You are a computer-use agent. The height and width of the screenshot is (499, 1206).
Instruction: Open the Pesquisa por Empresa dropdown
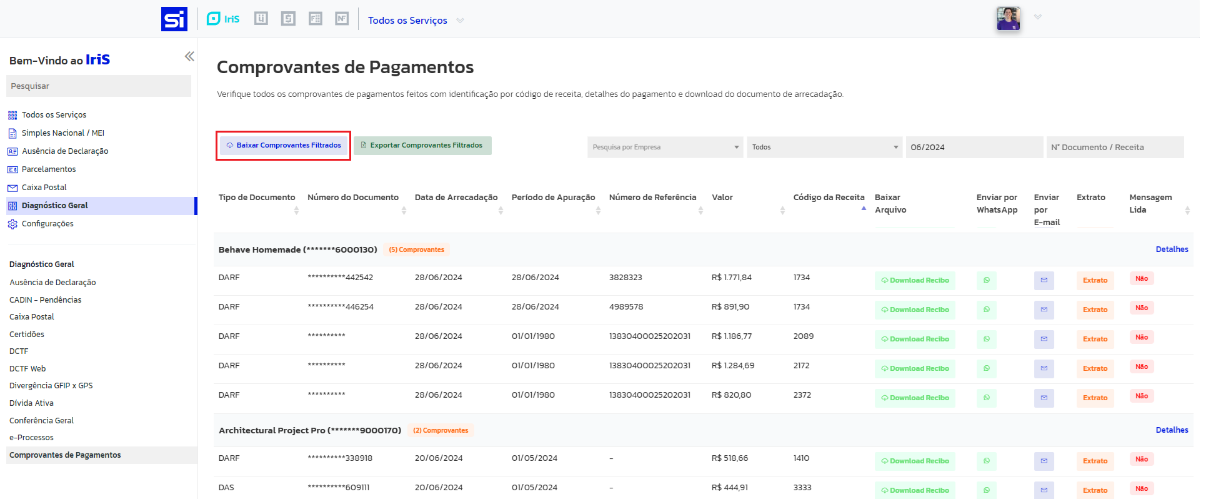click(x=665, y=148)
